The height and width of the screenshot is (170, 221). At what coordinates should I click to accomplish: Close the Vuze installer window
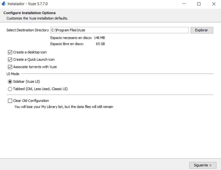click(x=214, y=4)
